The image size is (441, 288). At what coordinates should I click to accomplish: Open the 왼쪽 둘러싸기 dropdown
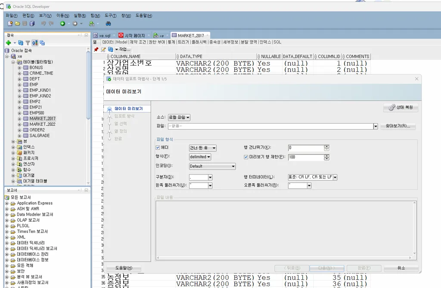click(210, 186)
